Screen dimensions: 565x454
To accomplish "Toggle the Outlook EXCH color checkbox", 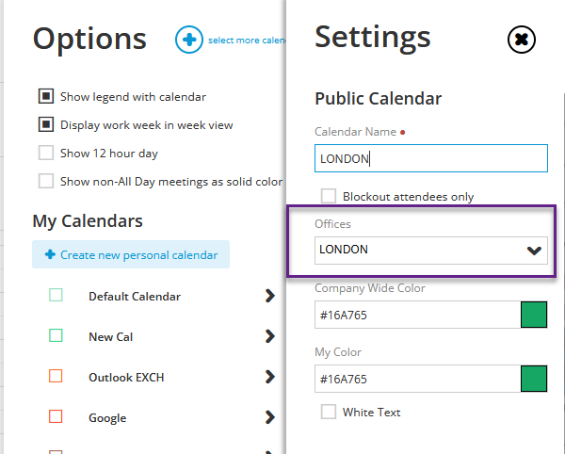I will pyautogui.click(x=56, y=376).
